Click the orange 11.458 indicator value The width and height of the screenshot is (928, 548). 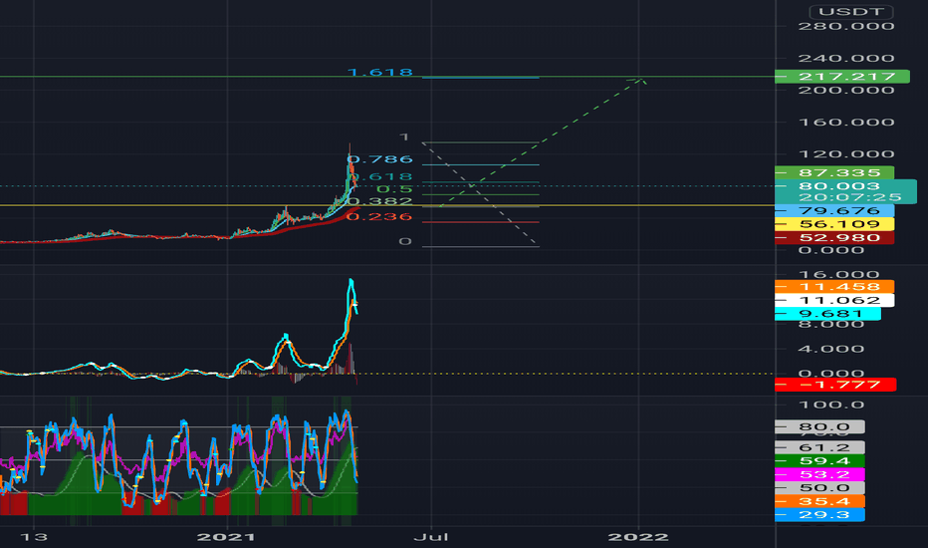pos(834,287)
